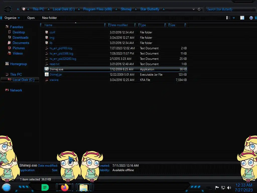The height and width of the screenshot is (193, 257).
Task: Click the hs_err_pid326260.log file icon
Action: pyautogui.click(x=47, y=59)
